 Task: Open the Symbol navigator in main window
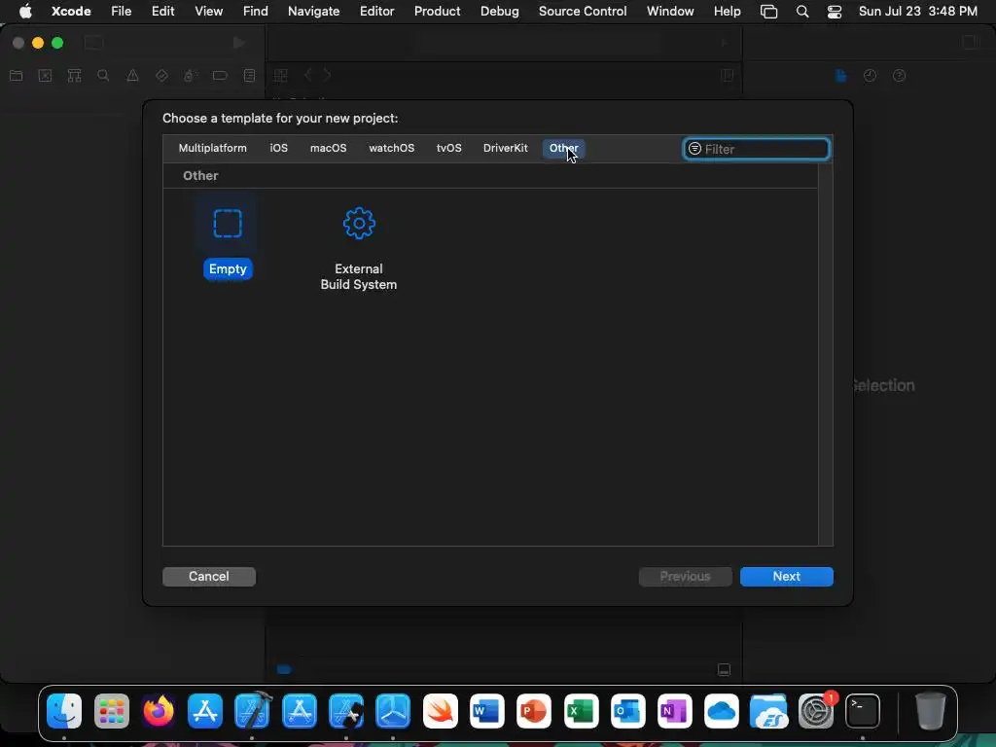74,76
